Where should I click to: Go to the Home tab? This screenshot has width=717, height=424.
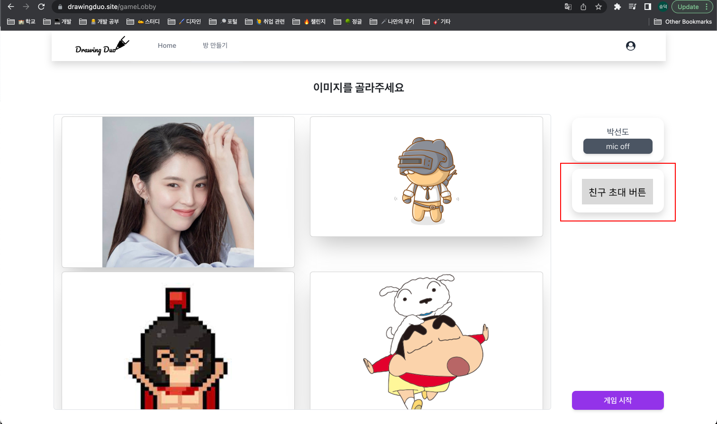[167, 45]
